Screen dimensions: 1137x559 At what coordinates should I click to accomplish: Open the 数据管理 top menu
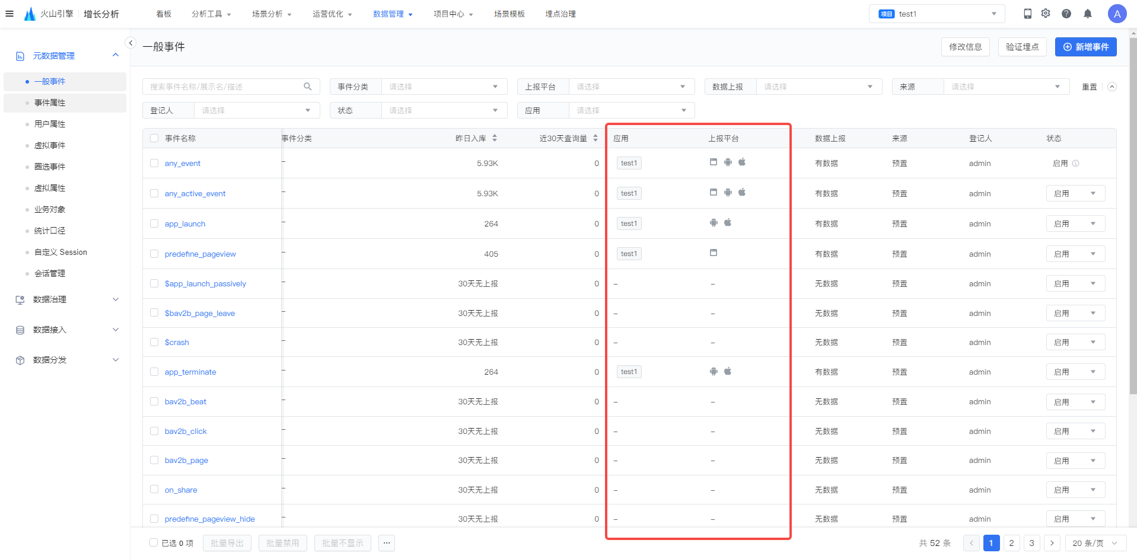pos(392,14)
